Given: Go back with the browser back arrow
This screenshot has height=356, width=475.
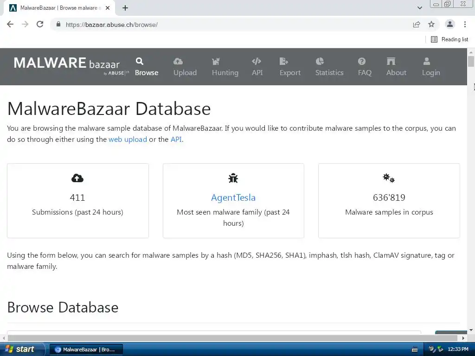Looking at the screenshot, I should (x=10, y=25).
